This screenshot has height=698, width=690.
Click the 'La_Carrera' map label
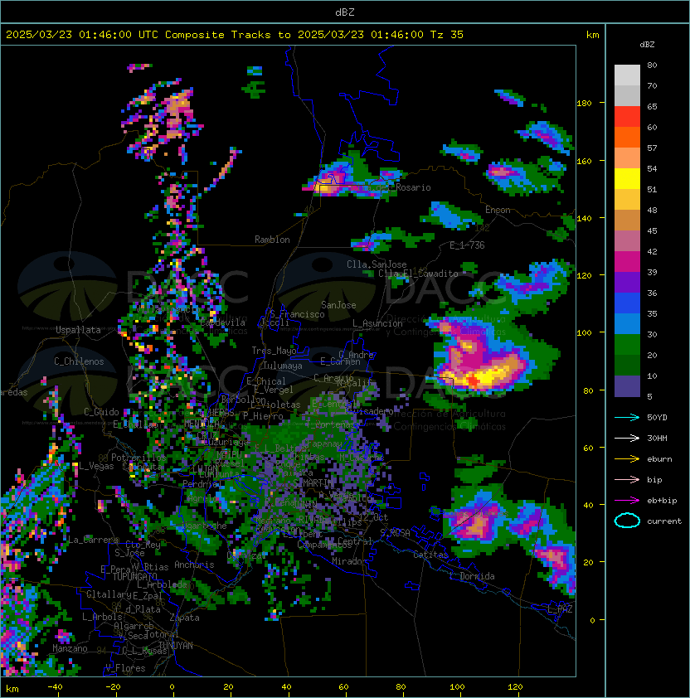pyautogui.click(x=93, y=540)
